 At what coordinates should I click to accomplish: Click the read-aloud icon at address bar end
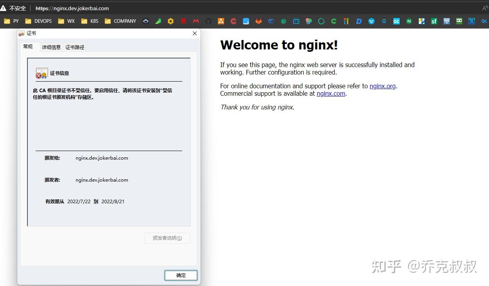(485, 8)
